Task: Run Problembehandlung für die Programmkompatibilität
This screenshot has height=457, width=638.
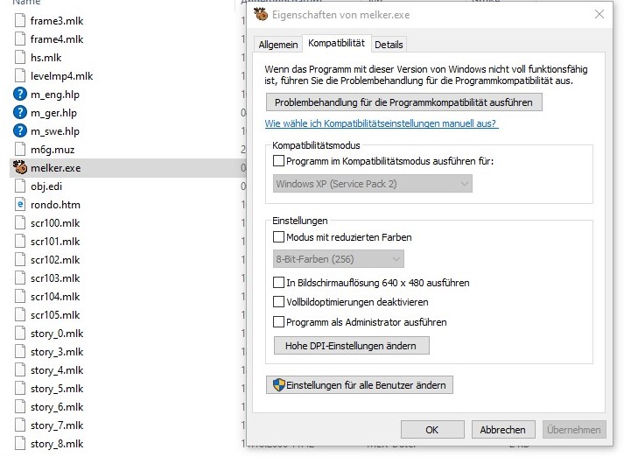Action: coord(403,102)
